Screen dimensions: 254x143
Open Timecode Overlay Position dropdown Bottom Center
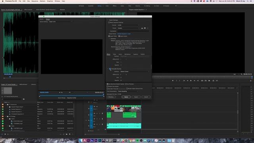(135, 71)
